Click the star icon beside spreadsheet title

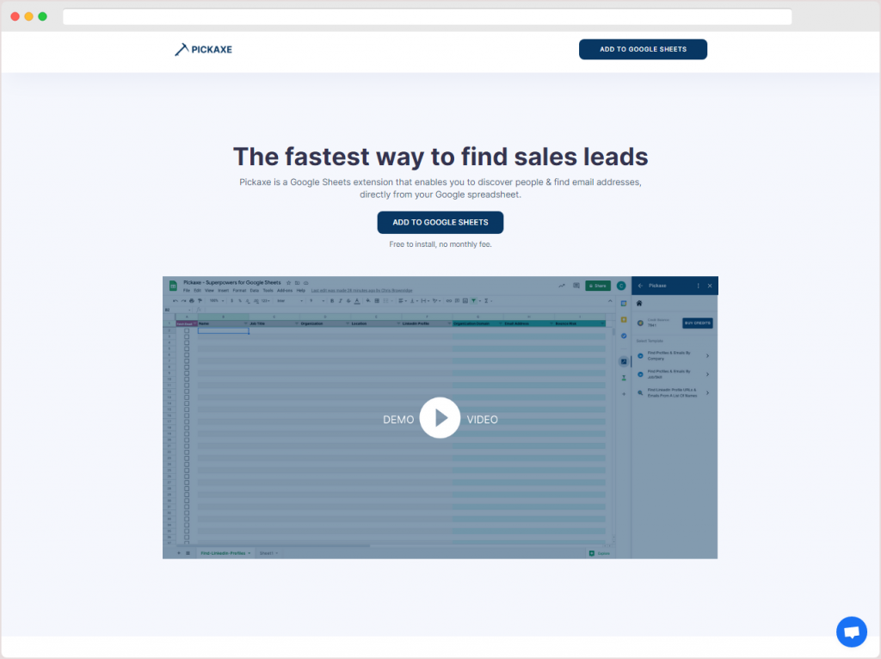click(x=288, y=282)
